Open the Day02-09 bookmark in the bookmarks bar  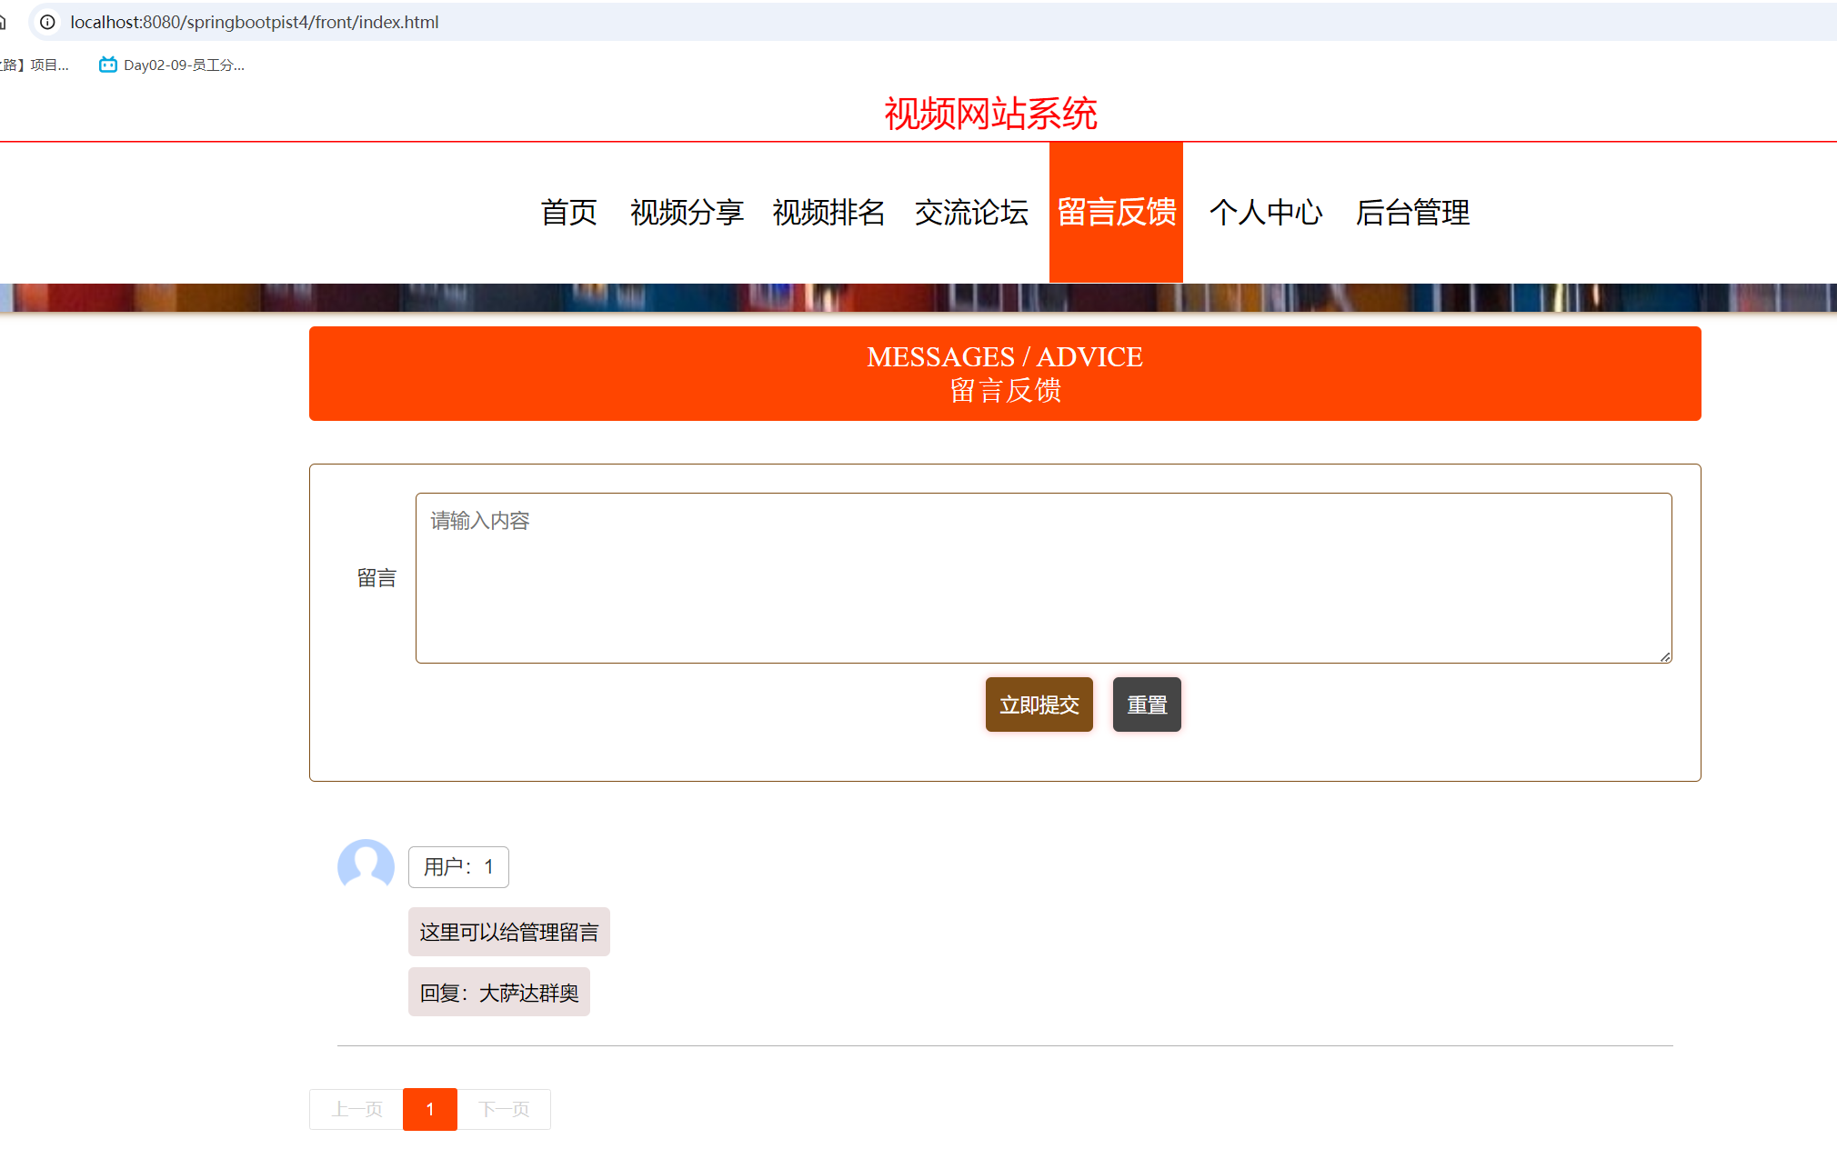[x=171, y=65]
